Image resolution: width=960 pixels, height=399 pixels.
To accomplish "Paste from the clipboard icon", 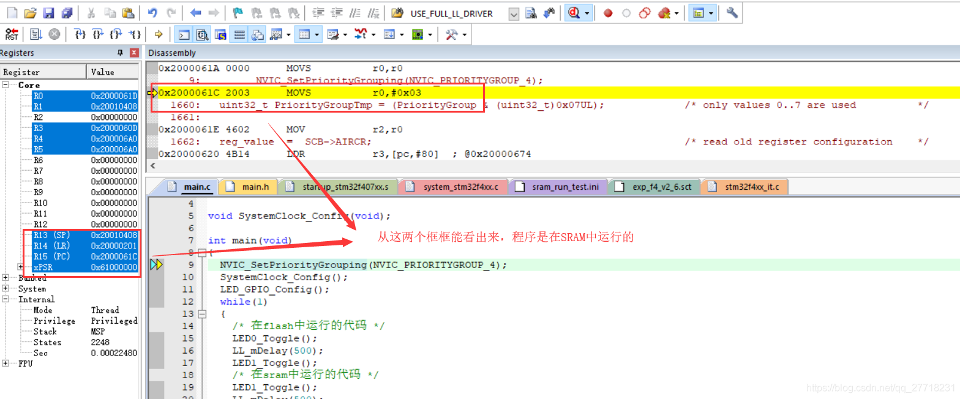I will (x=128, y=13).
